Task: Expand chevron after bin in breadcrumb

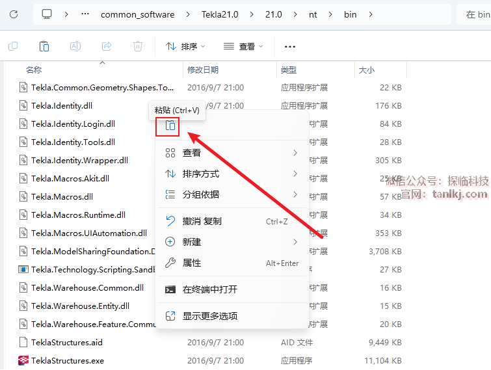Action: click(371, 14)
